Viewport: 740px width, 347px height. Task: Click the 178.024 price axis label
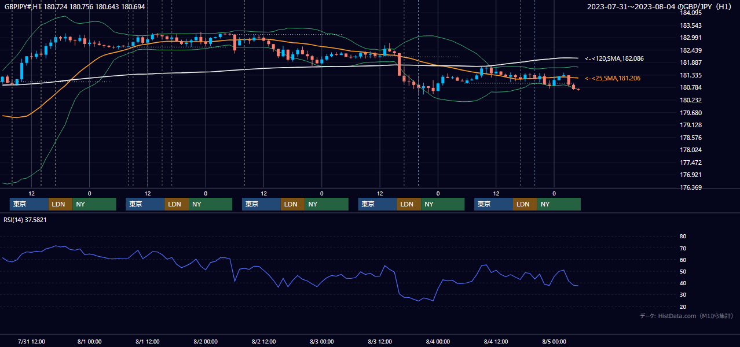click(691, 150)
